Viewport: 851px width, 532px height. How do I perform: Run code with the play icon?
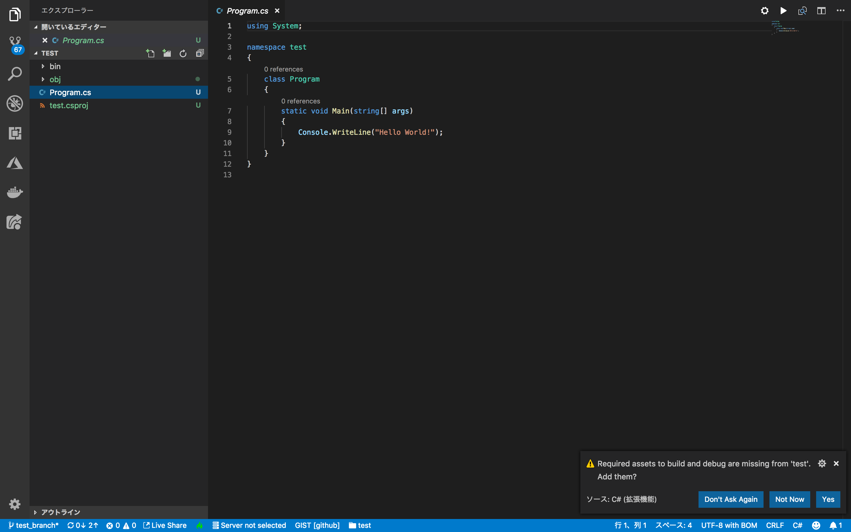tap(784, 11)
